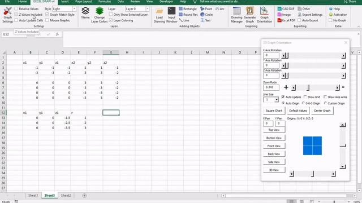Open the Drawing Manager
Viewport: 362px width, 203px height.
pyautogui.click(x=236, y=15)
